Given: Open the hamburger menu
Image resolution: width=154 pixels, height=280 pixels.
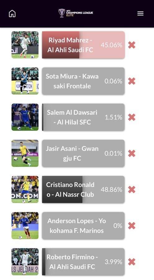Looking at the screenshot, I should tap(140, 14).
